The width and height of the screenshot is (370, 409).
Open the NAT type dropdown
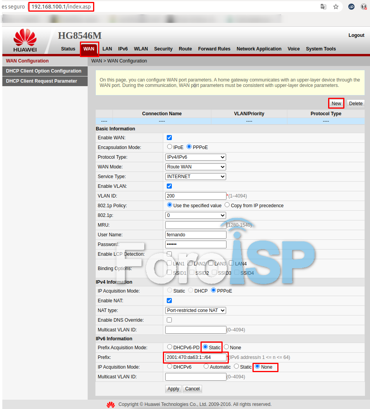pos(195,310)
